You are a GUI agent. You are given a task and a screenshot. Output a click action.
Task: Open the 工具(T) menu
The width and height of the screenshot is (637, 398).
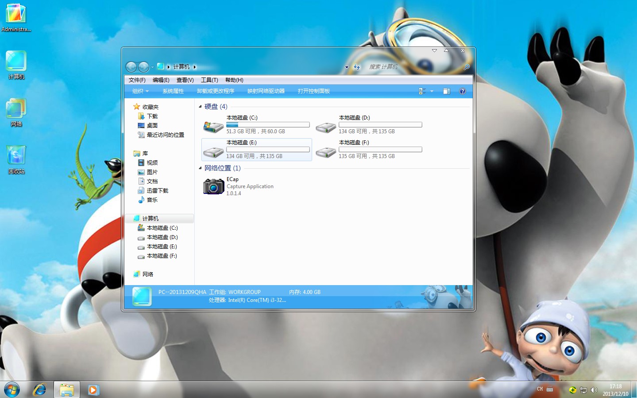pos(209,80)
